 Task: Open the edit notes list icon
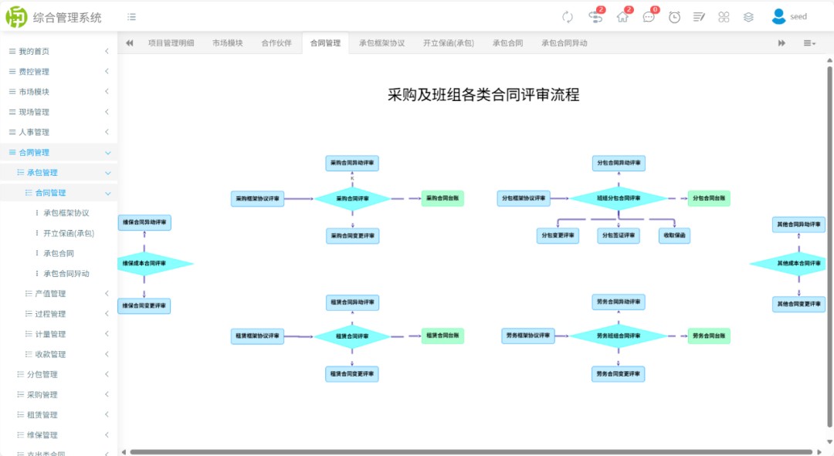[699, 17]
